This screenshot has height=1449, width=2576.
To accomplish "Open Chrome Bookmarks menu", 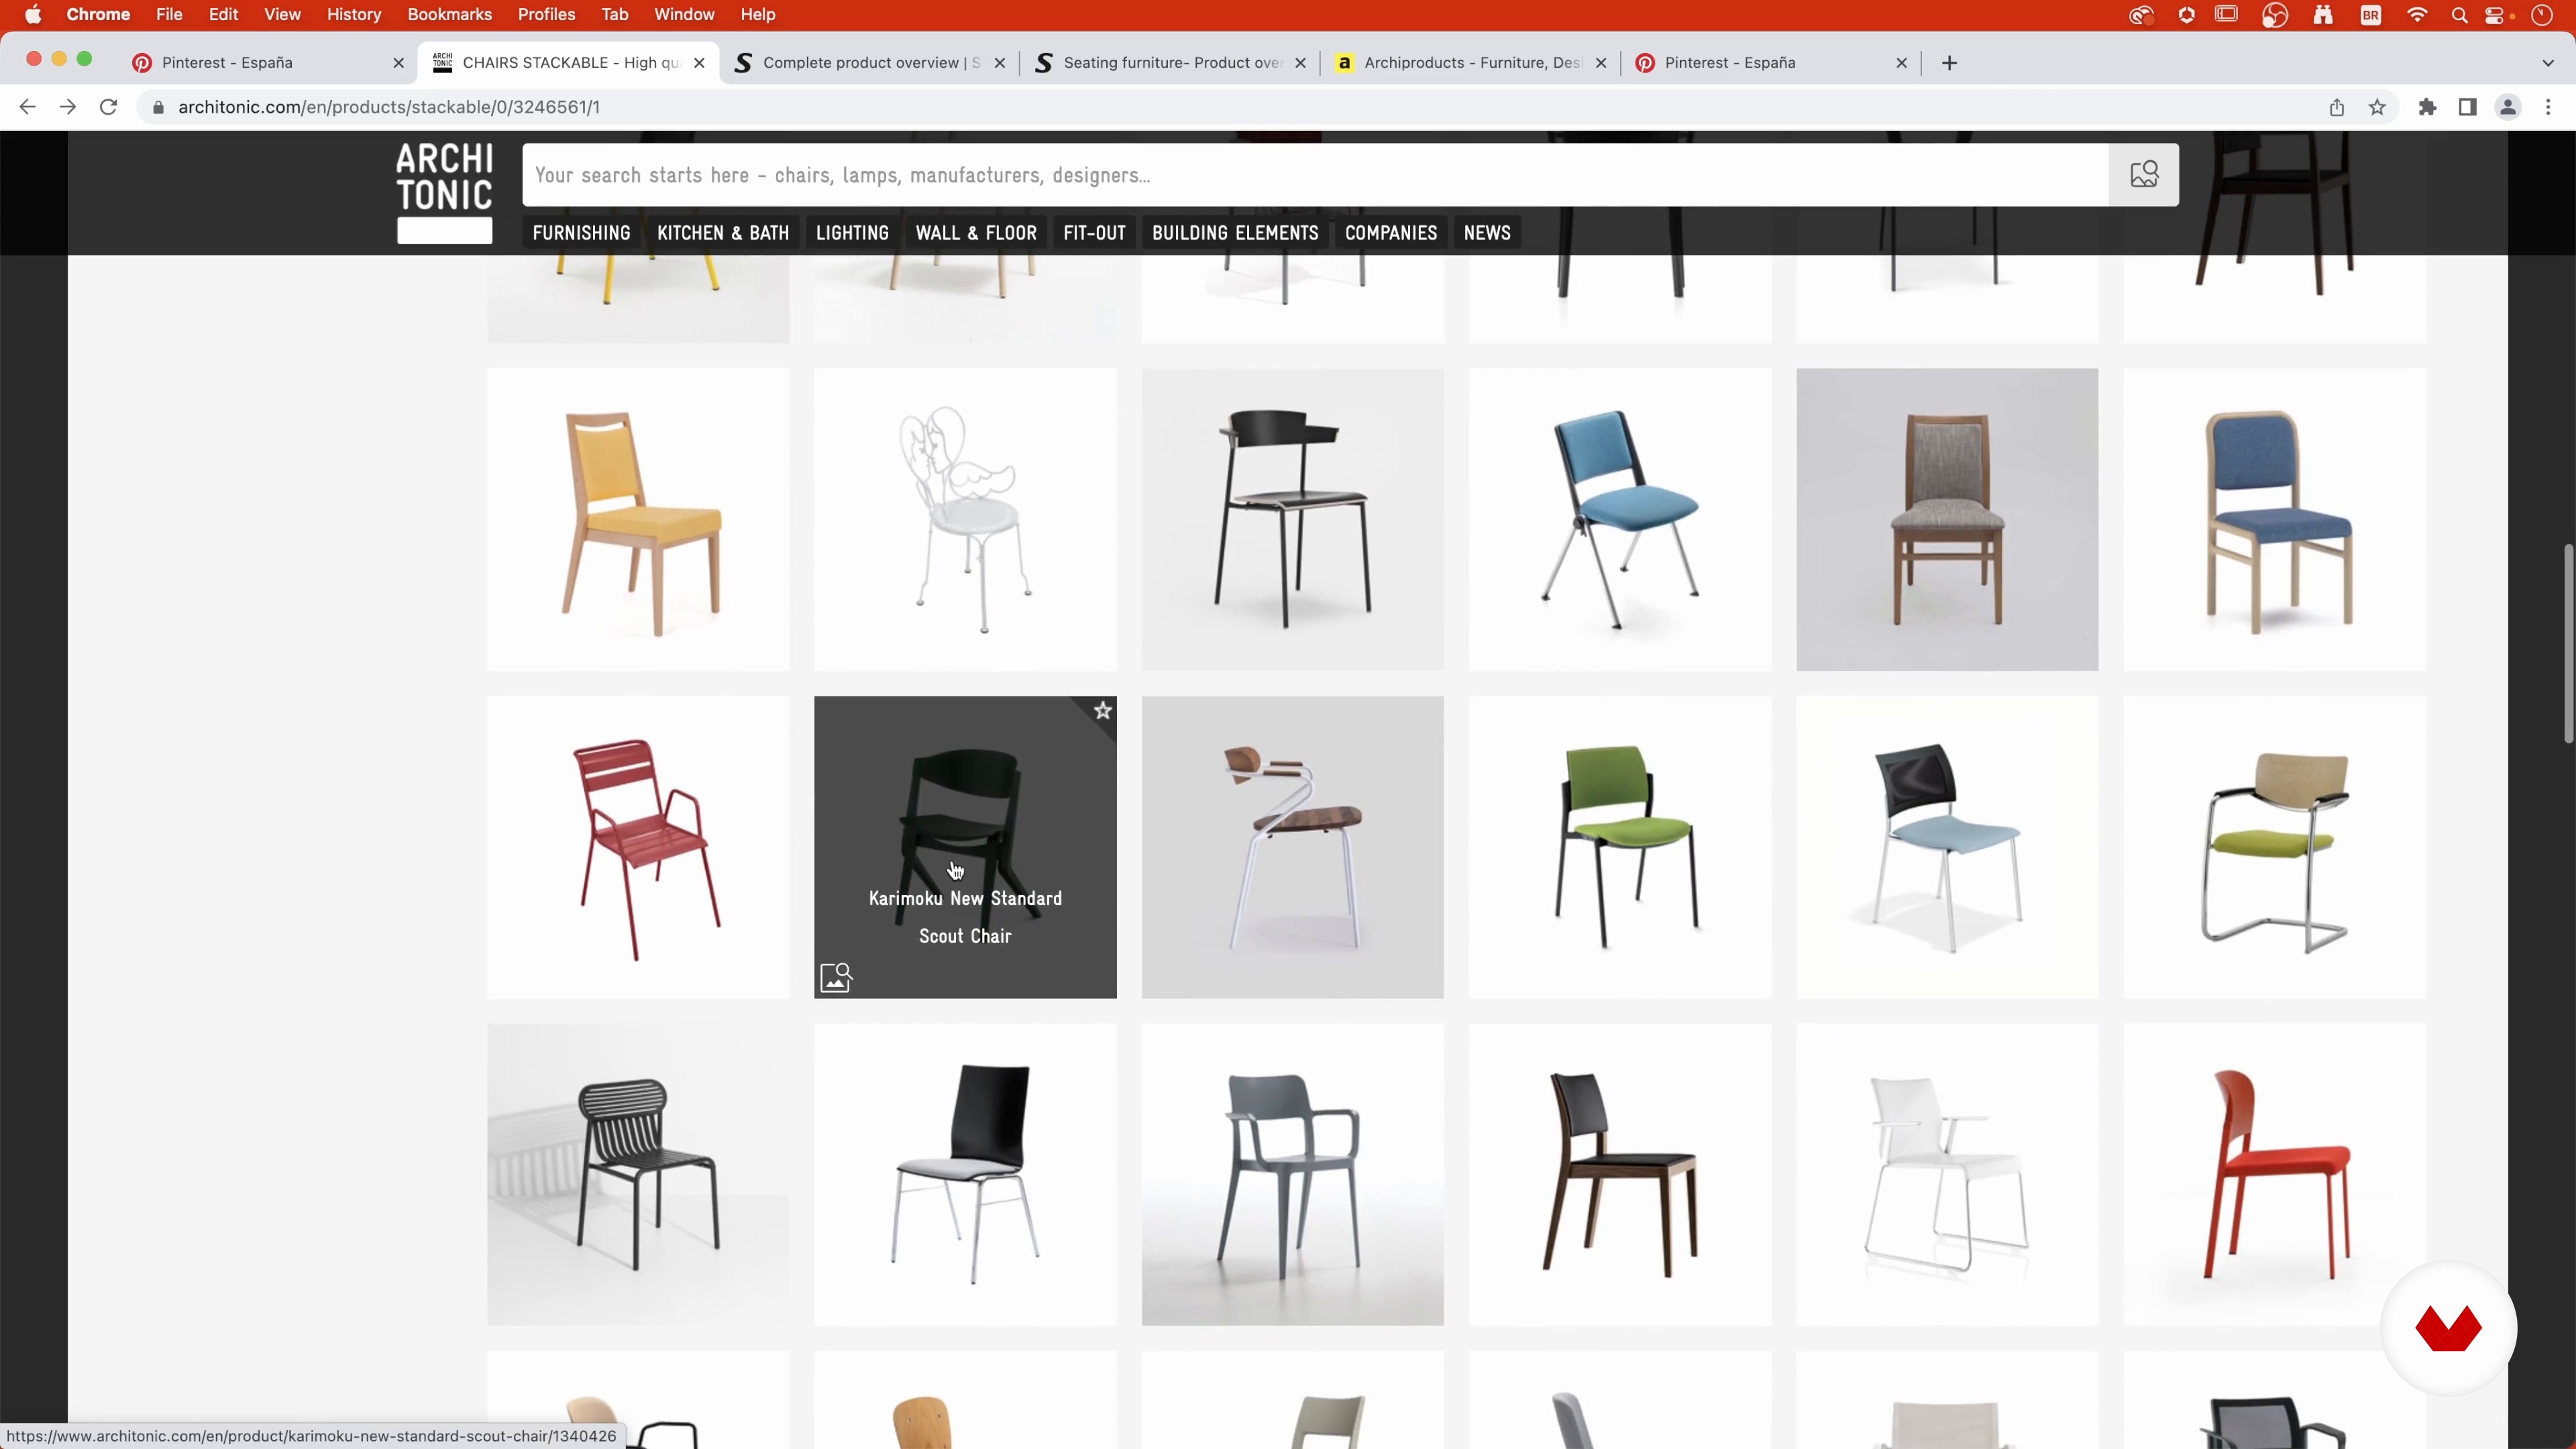I will (x=449, y=15).
